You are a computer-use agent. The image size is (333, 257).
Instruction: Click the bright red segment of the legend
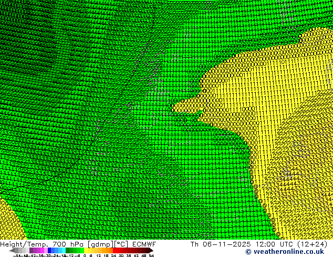(117, 250)
